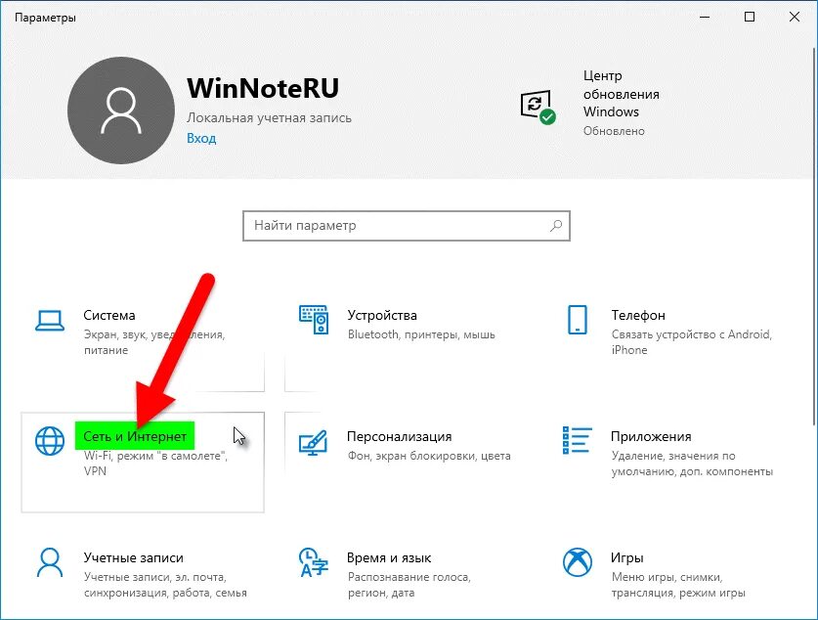Screen dimensions: 818x620
Task: Click the Wi-Fi, режим "в самолете", VPN description
Action: [155, 464]
